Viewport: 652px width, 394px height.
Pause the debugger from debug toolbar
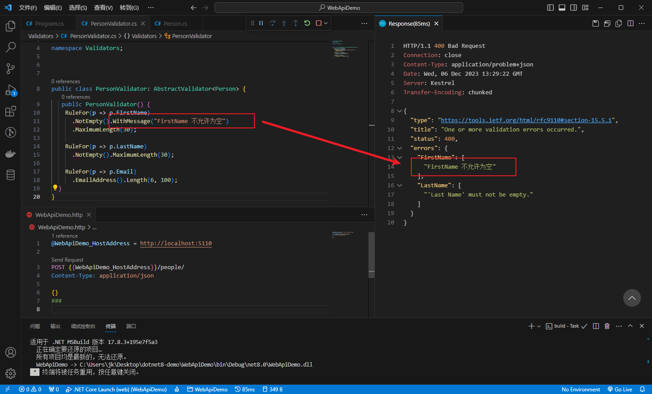point(261,23)
